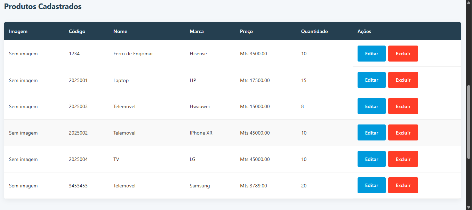Click the scrollbar down arrow
The width and height of the screenshot is (472, 210).
[x=469, y=207]
